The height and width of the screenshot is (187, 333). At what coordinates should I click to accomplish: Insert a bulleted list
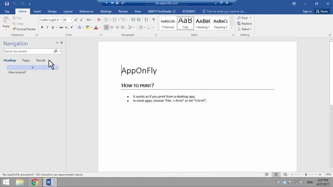click(x=106, y=20)
